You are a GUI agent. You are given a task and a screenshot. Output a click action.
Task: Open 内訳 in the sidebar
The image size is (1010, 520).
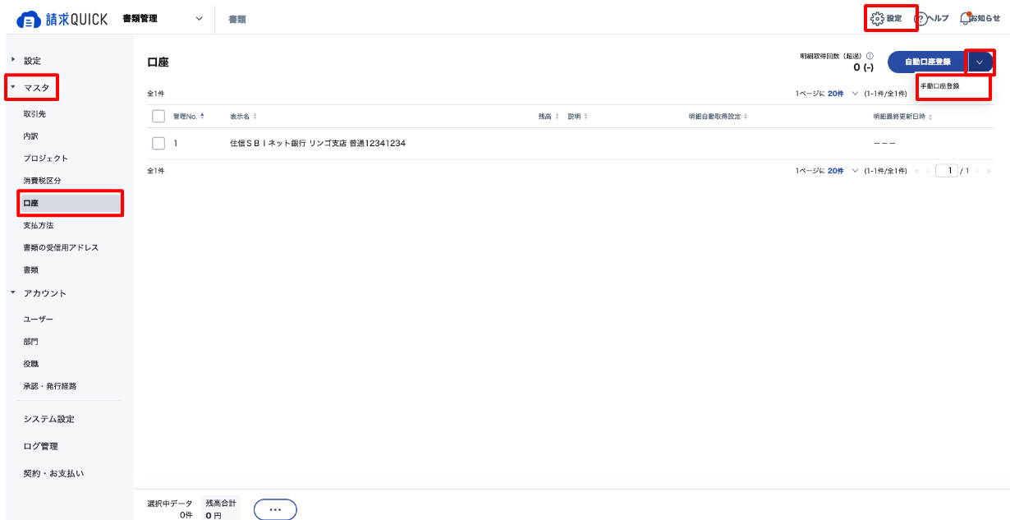30,136
